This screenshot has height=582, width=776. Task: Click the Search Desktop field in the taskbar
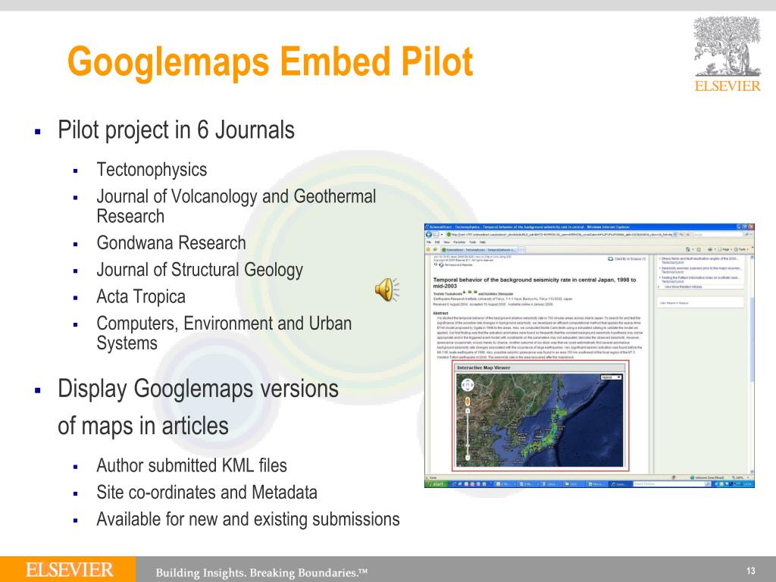tap(668, 484)
